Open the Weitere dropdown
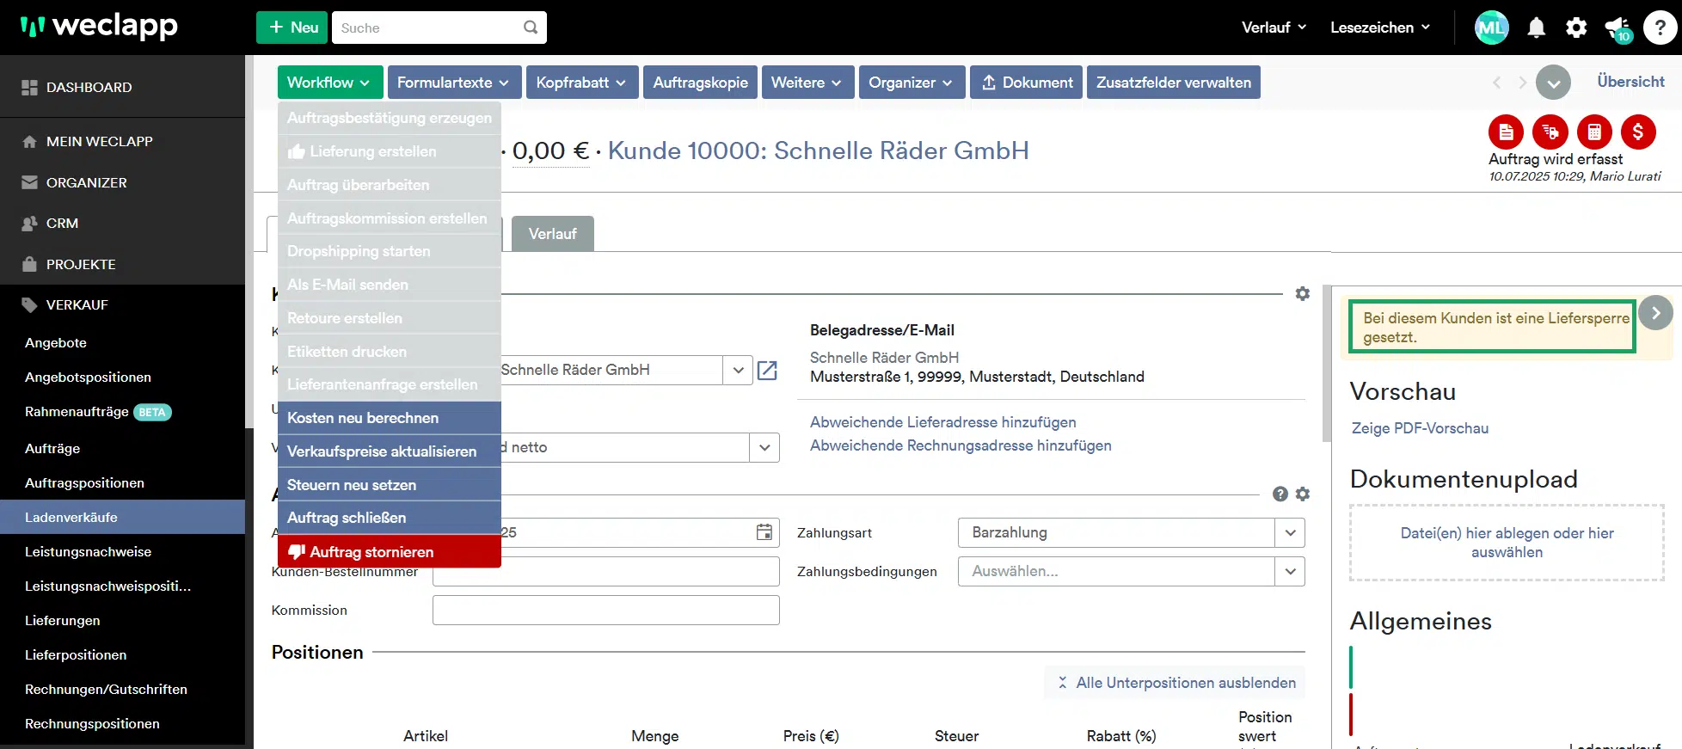 (x=807, y=83)
